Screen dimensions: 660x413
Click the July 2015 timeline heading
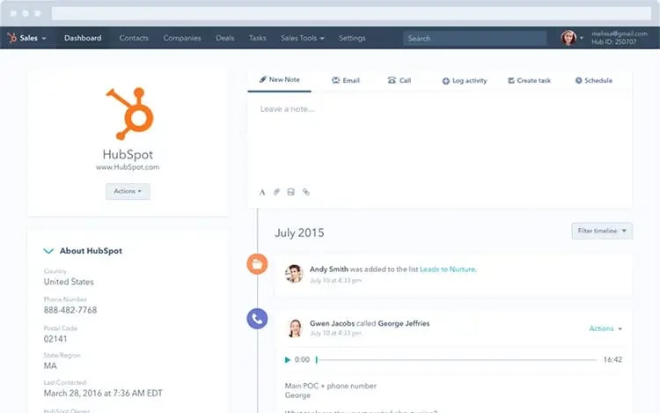click(299, 232)
